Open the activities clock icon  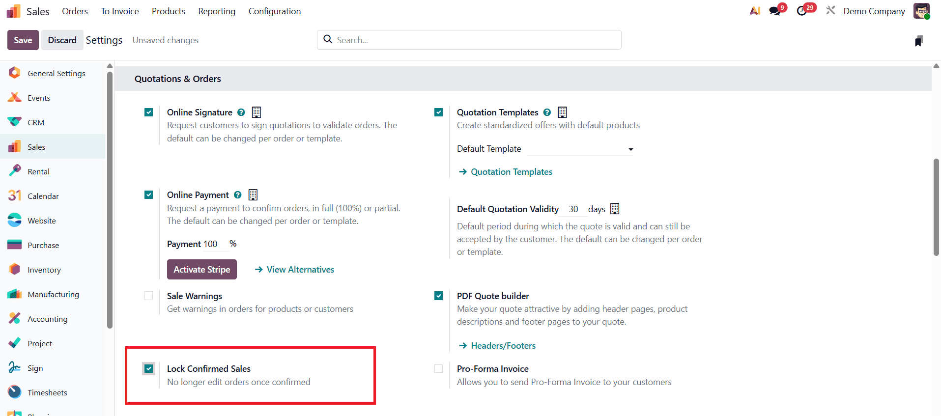(x=802, y=11)
